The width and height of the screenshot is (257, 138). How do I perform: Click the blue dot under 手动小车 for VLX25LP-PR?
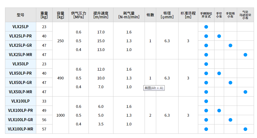219,36
